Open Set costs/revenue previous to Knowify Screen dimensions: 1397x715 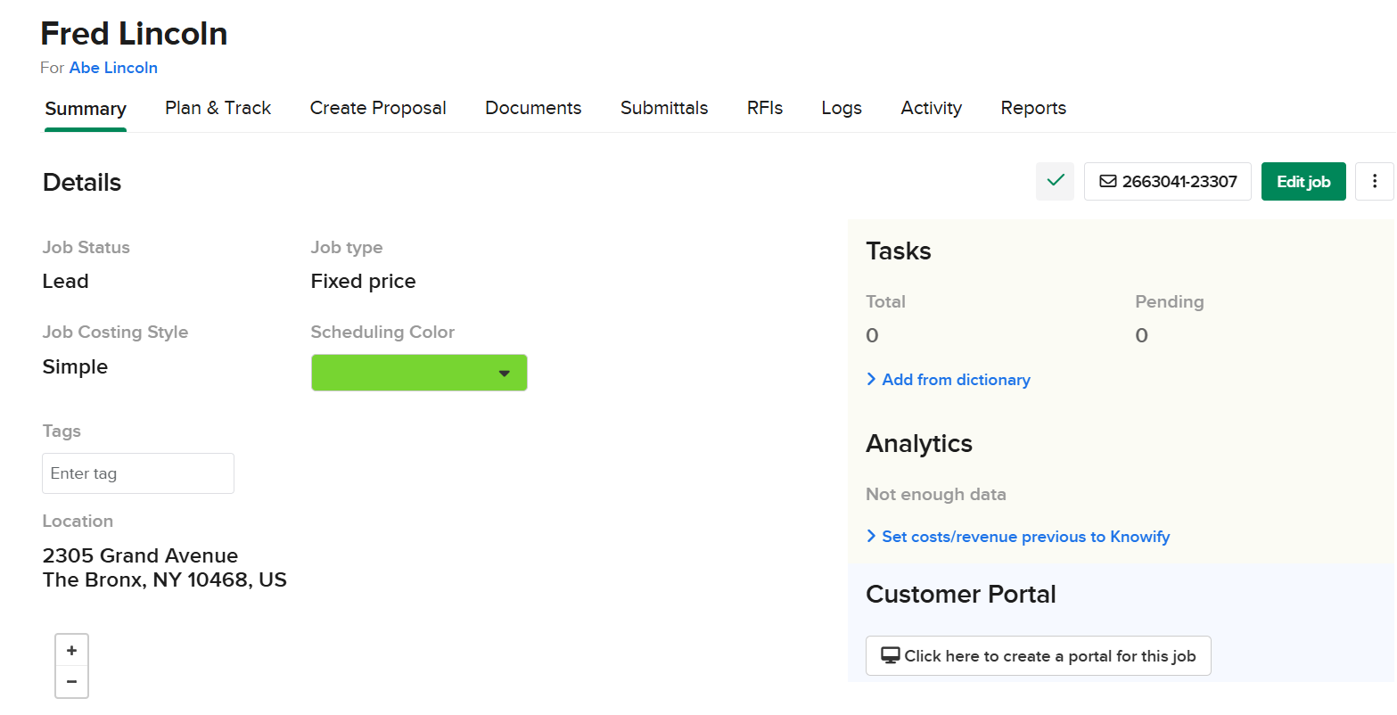pos(1025,536)
